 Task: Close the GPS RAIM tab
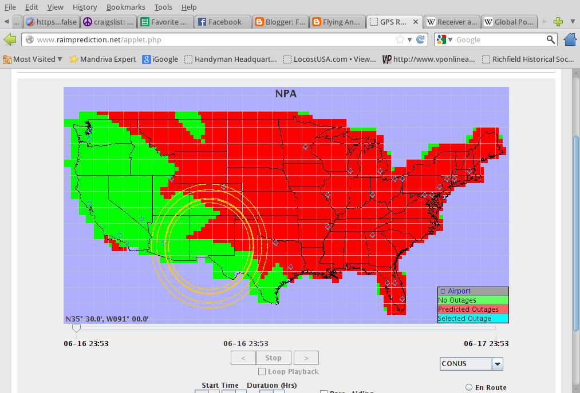416,22
